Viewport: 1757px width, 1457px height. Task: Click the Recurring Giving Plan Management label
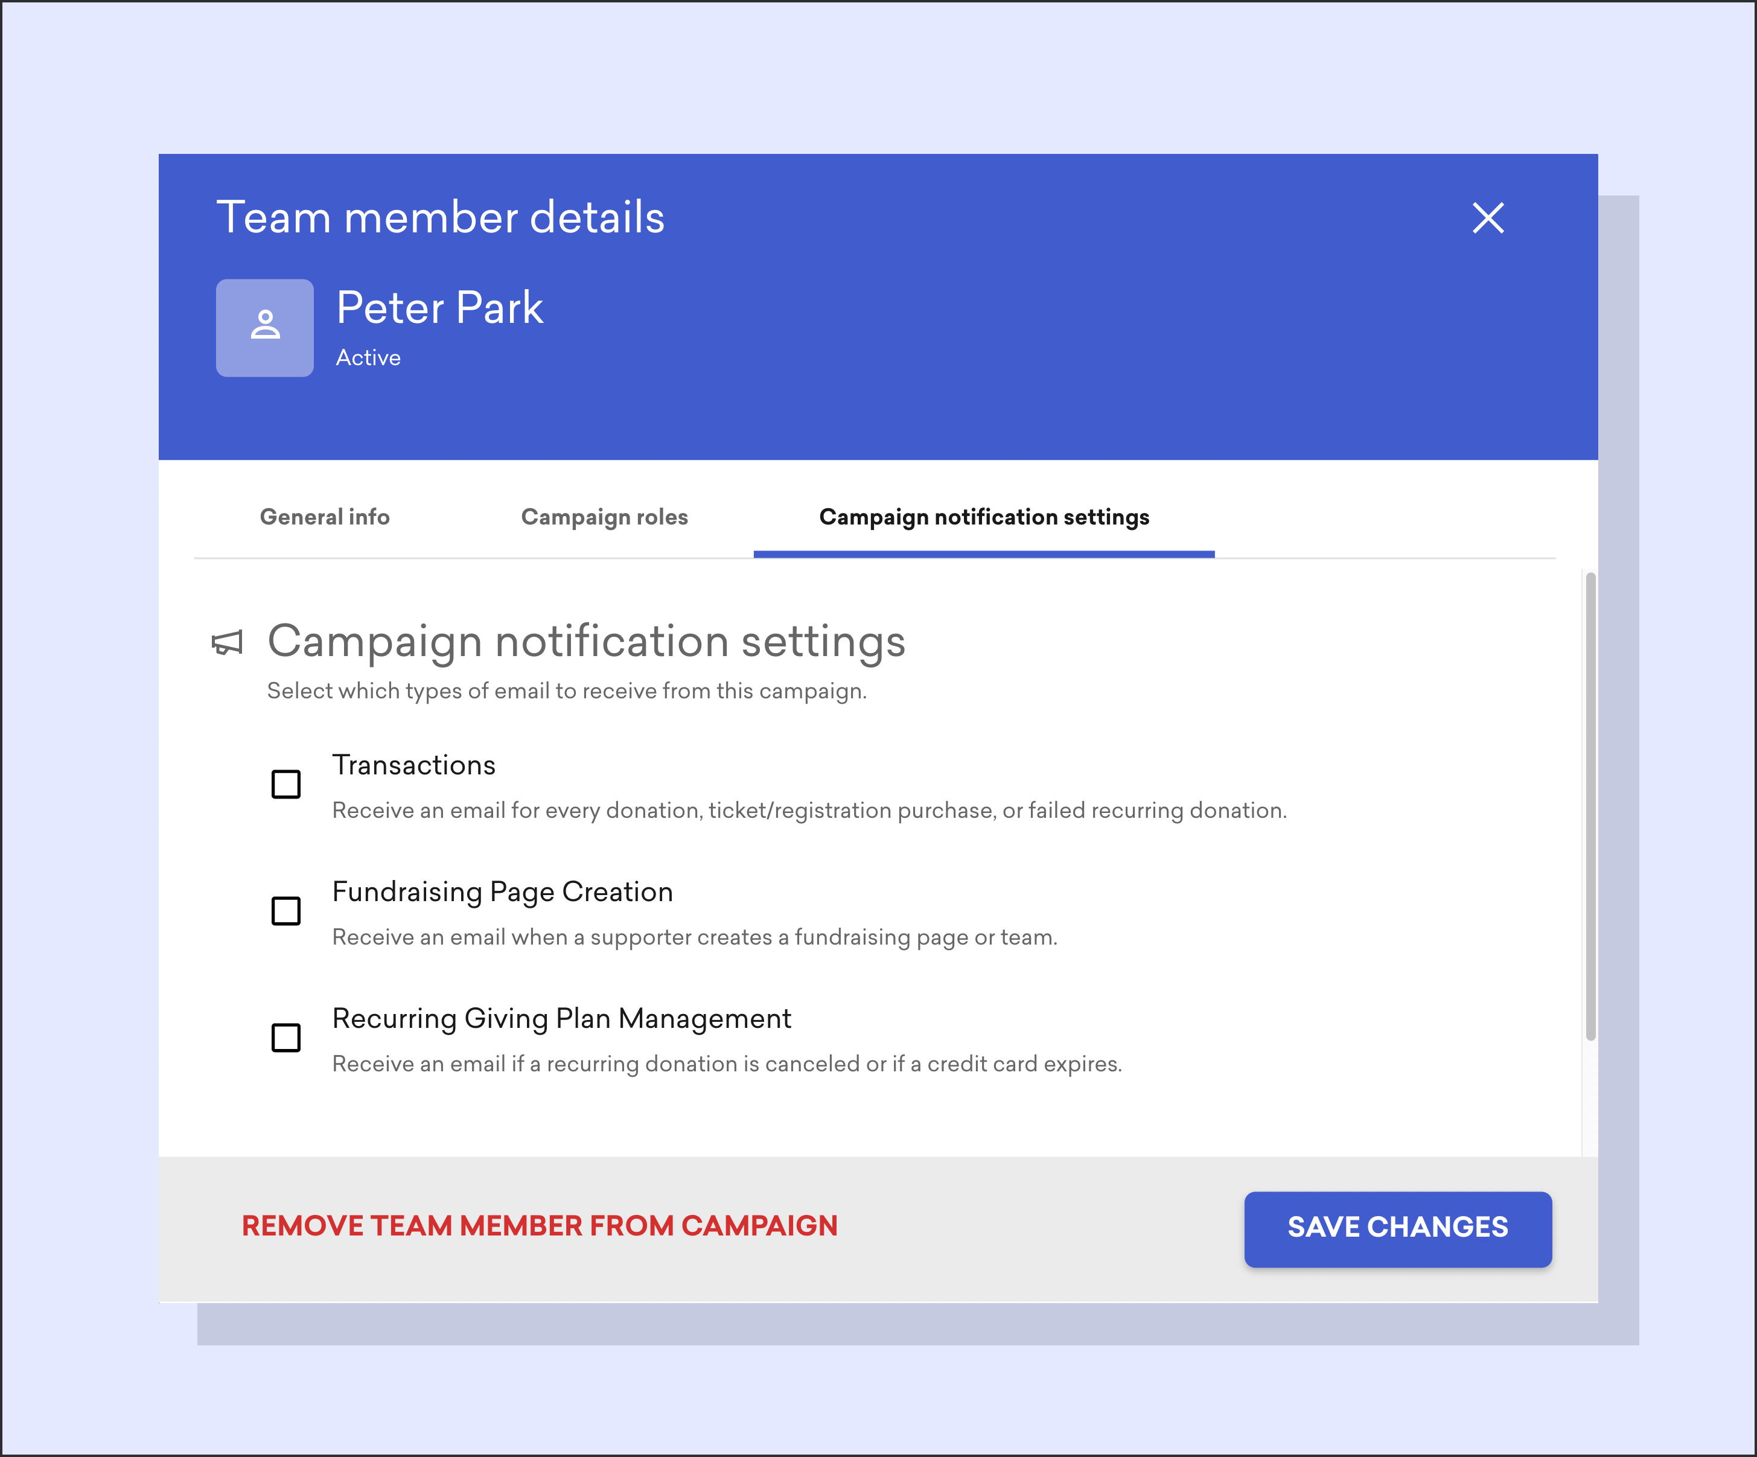click(561, 1018)
